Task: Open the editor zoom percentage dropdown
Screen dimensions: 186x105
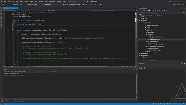Action: (x=6, y=67)
